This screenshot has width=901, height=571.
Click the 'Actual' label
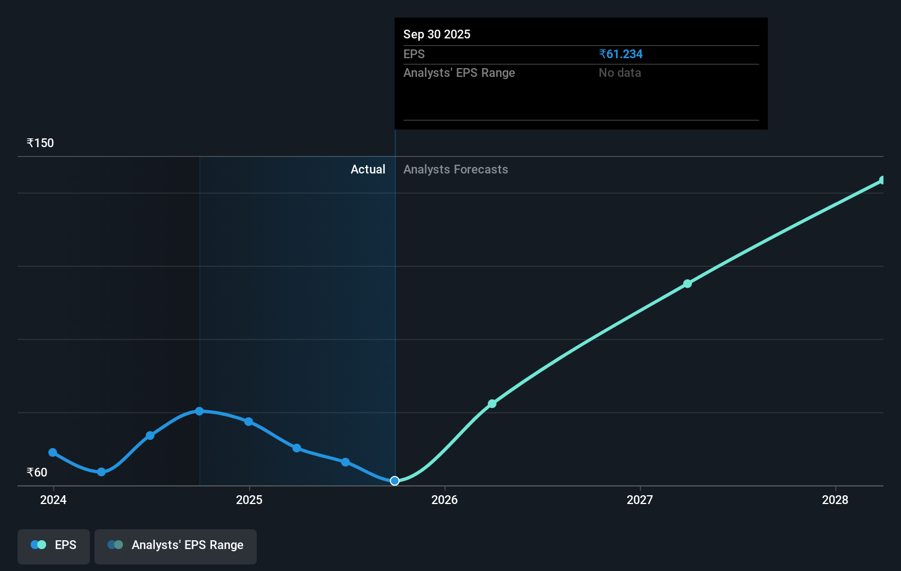click(x=368, y=170)
